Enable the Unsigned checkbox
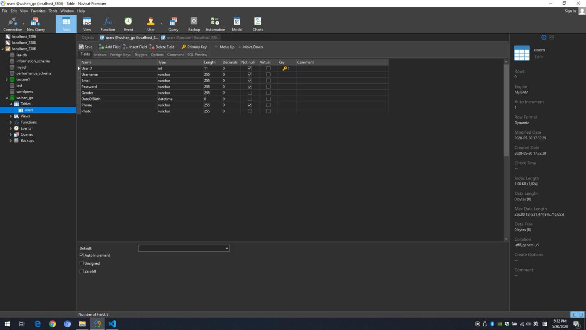 coord(82,263)
